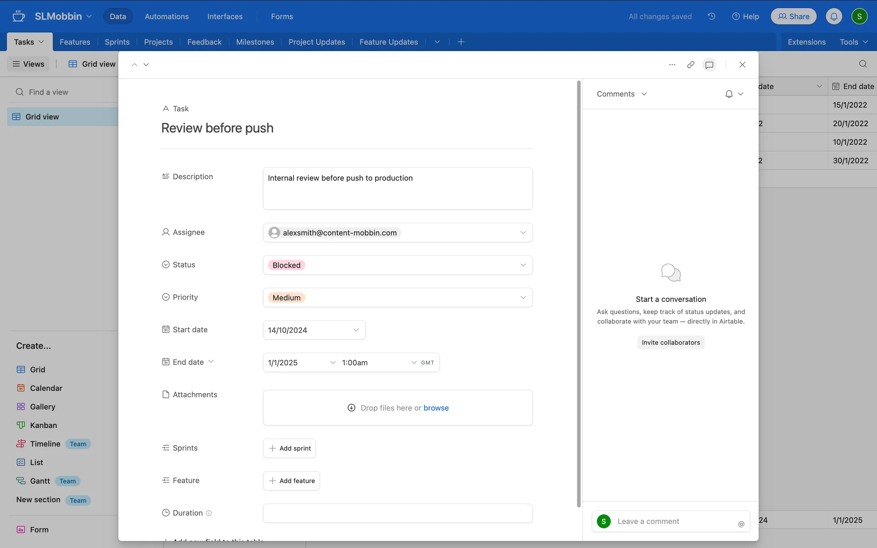This screenshot has height=548, width=877.
Task: Switch to the Sprints table tab
Action: (117, 42)
